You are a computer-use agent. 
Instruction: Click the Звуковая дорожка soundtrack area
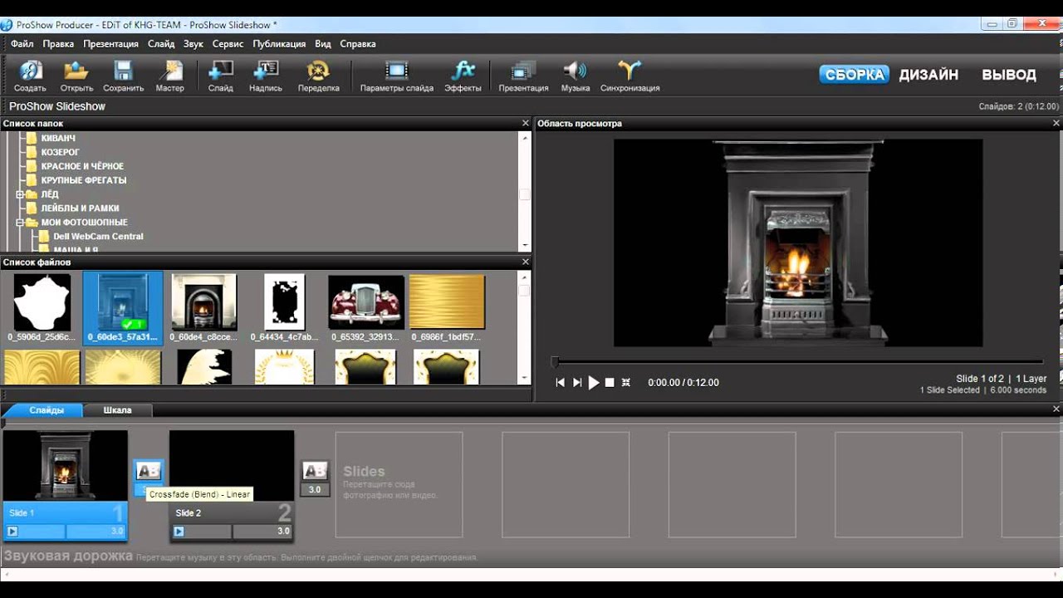click(x=531, y=556)
